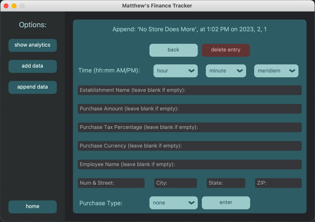Open the hour dropdown
315x222 pixels.
point(175,71)
